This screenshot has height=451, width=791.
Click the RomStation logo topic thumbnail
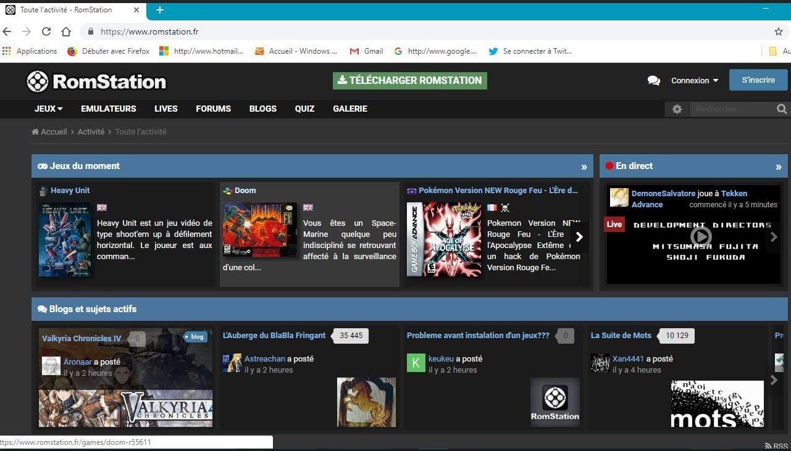coord(555,402)
